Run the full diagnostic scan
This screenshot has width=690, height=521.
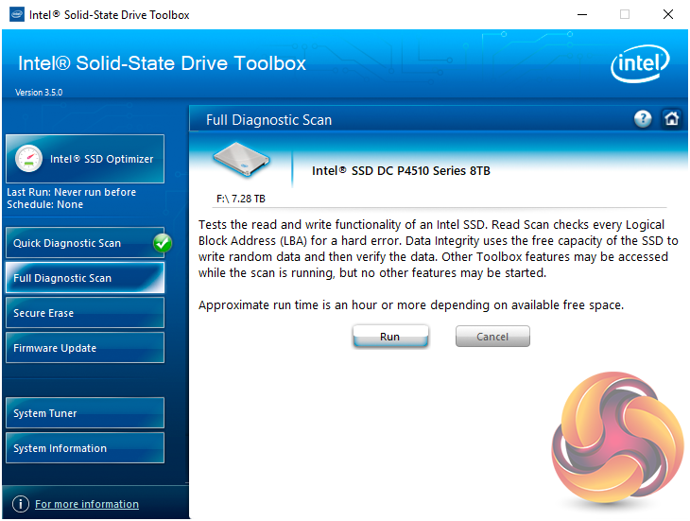pos(390,337)
